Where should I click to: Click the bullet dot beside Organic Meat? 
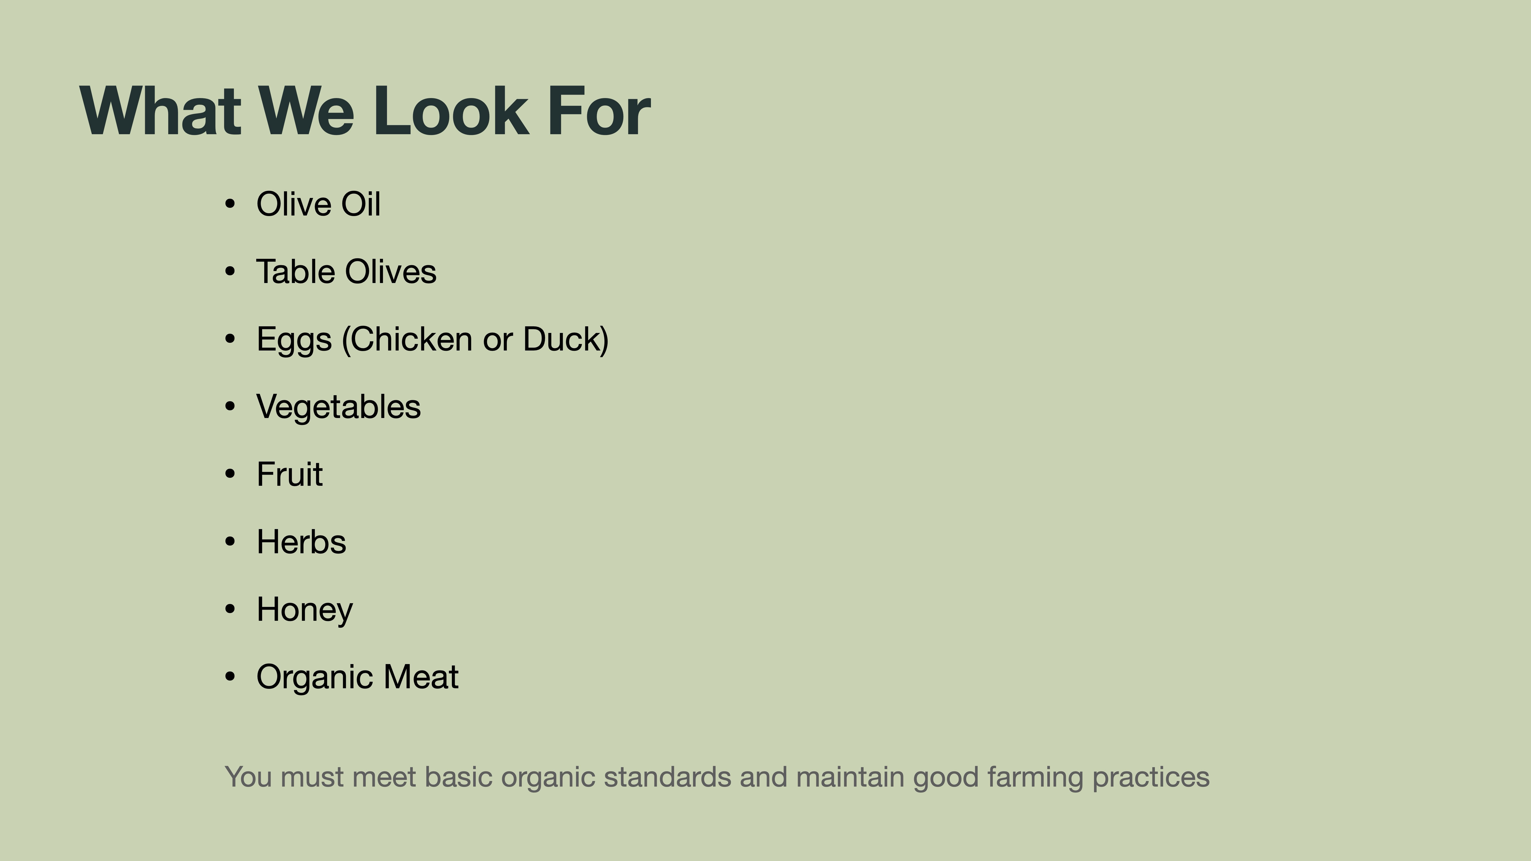[230, 677]
